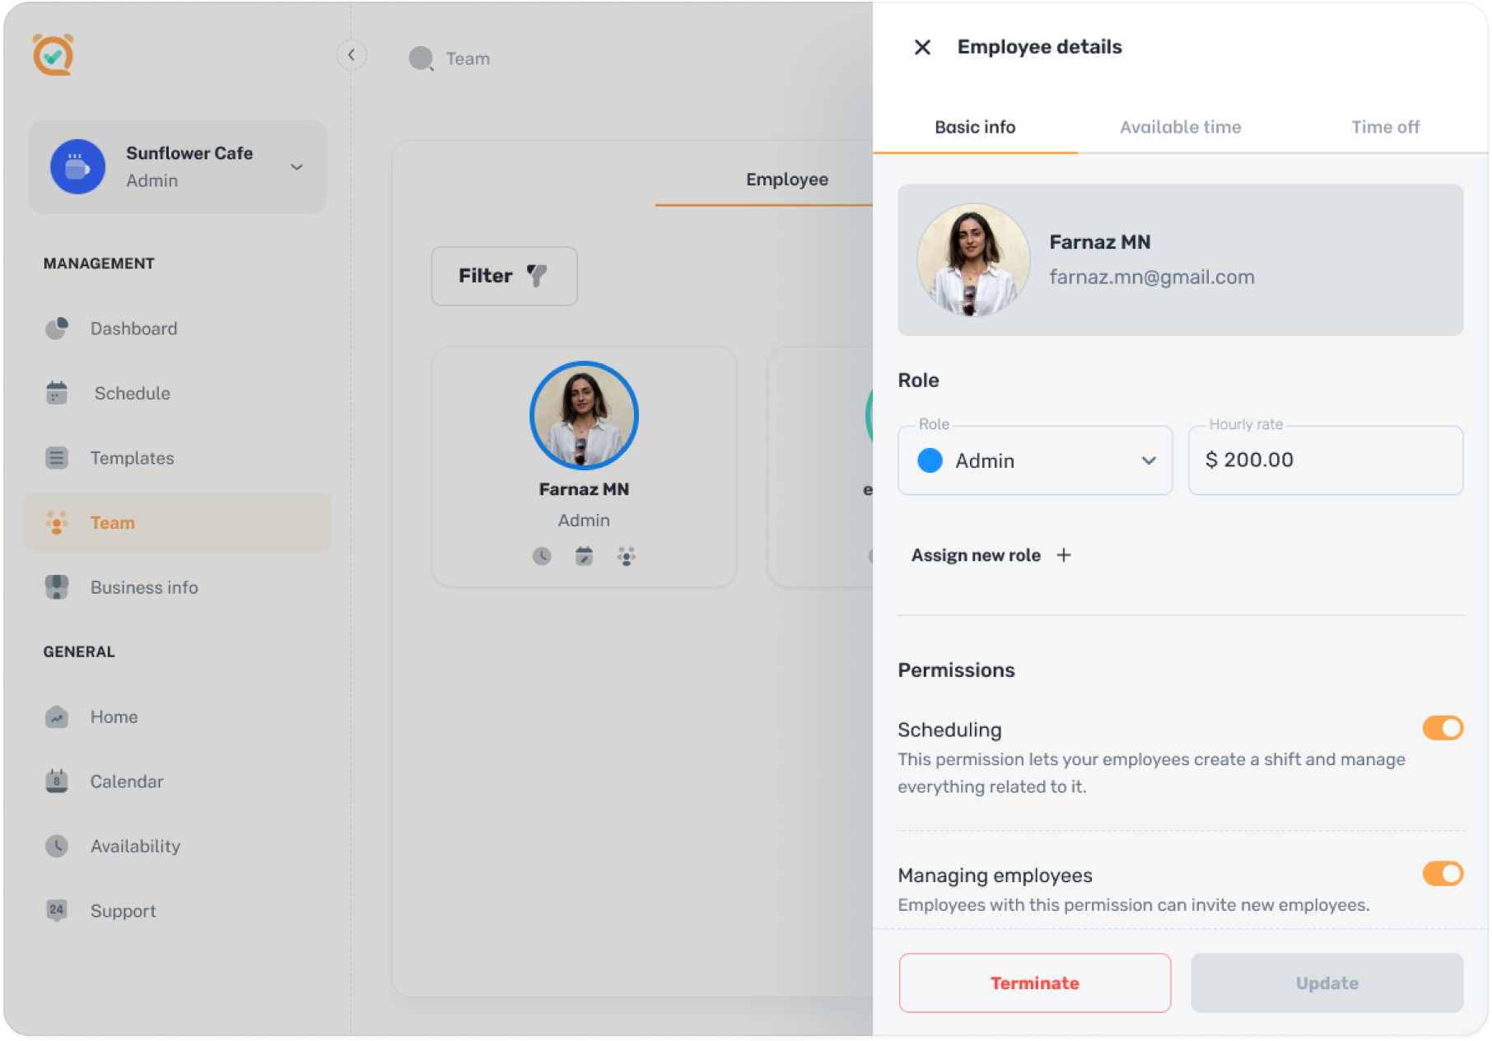Open Support from the General section

tap(123, 910)
